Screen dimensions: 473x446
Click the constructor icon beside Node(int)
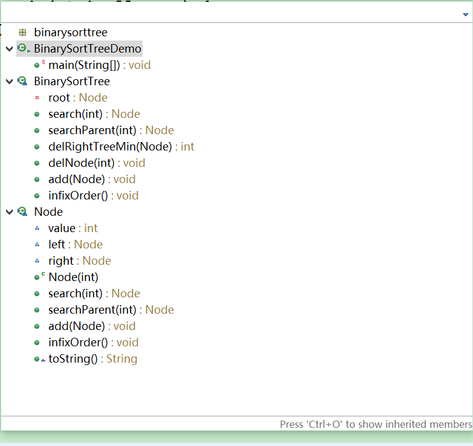pyautogui.click(x=39, y=276)
